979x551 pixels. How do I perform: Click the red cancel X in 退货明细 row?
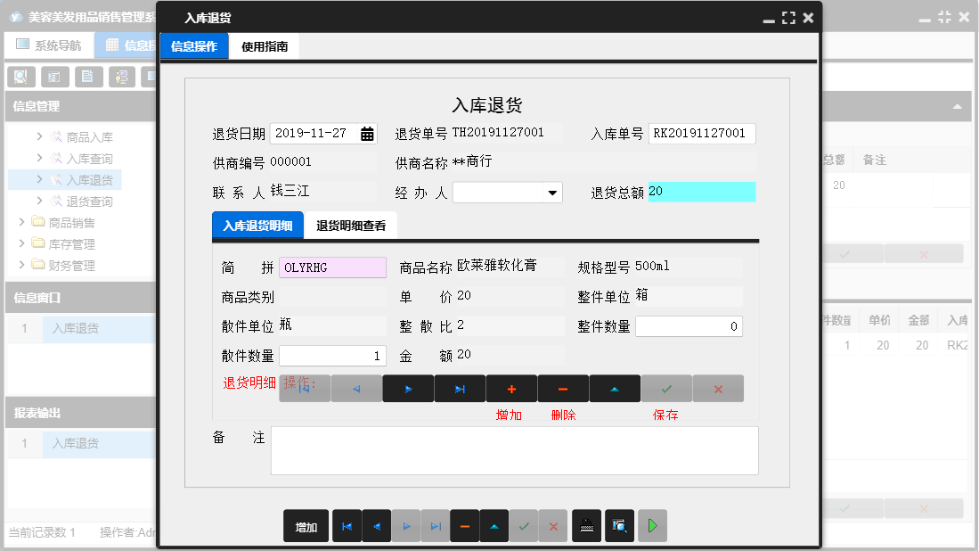(x=718, y=388)
